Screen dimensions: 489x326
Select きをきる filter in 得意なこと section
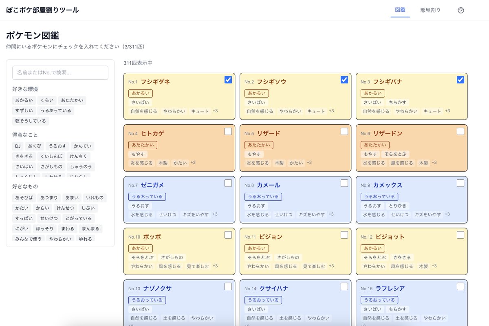[x=24, y=156]
